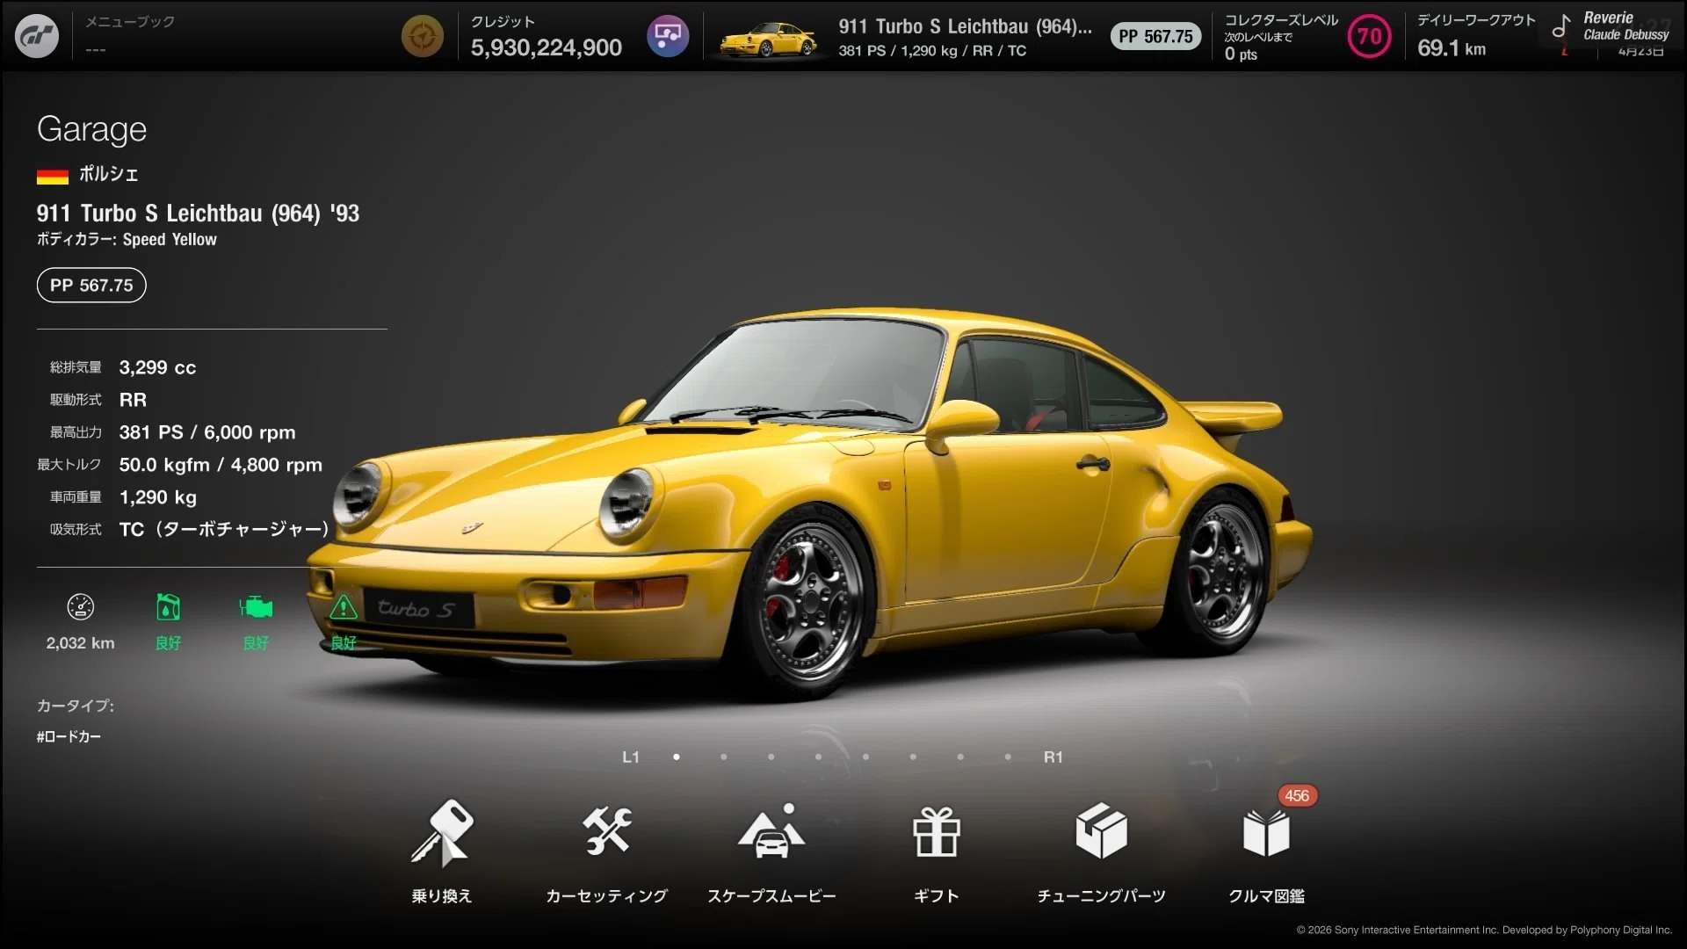Launch スケープスムービー car icon

click(772, 831)
